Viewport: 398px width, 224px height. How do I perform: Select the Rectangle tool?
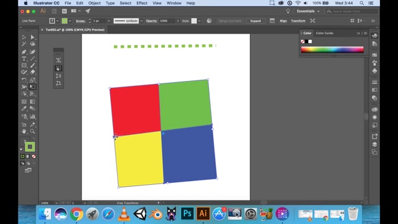point(24,65)
